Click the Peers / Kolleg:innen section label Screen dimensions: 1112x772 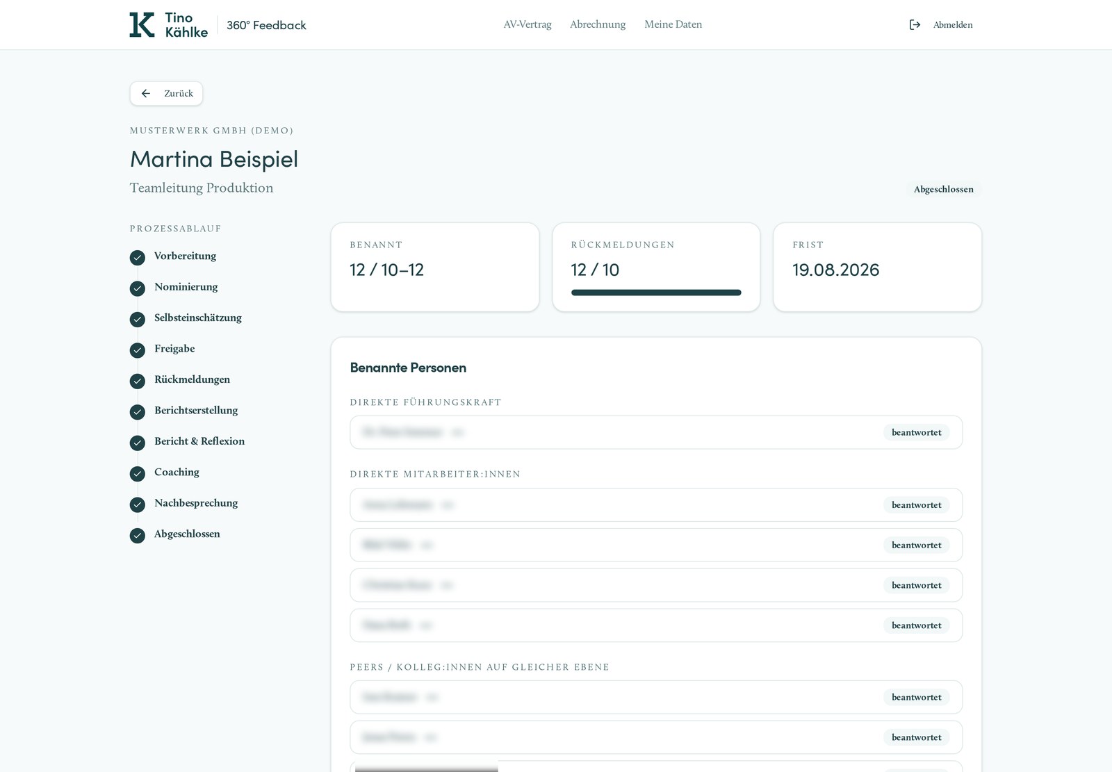(x=480, y=667)
